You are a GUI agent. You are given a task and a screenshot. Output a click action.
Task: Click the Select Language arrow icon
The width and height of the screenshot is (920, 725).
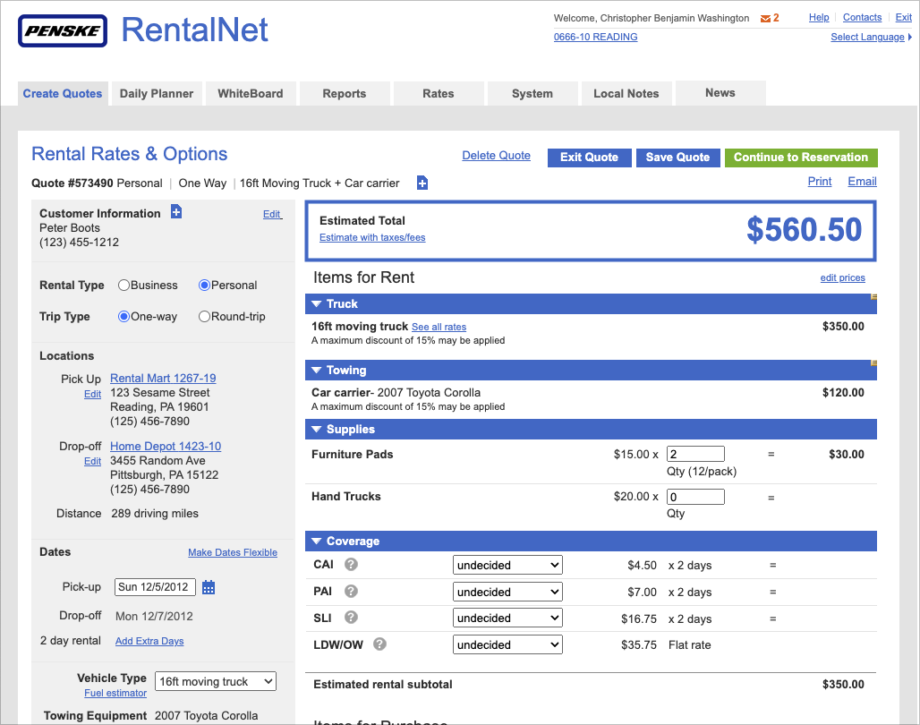pyautogui.click(x=910, y=37)
